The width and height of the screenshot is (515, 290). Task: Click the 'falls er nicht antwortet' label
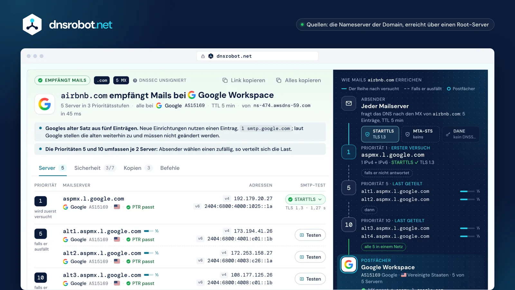[x=387, y=173]
